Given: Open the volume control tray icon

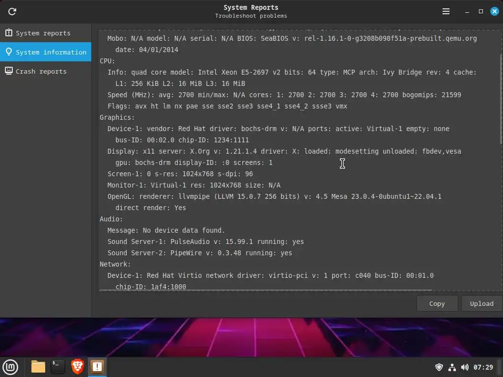Looking at the screenshot, I should click(465, 367).
